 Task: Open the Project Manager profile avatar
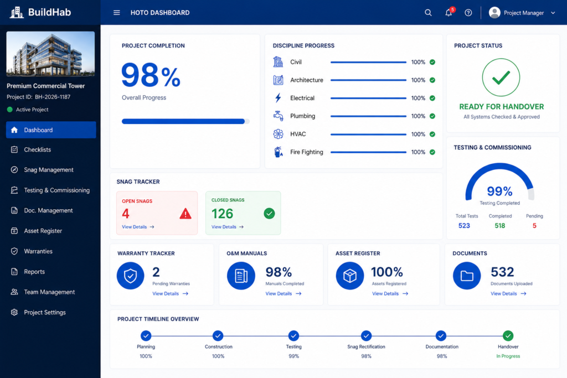[494, 13]
